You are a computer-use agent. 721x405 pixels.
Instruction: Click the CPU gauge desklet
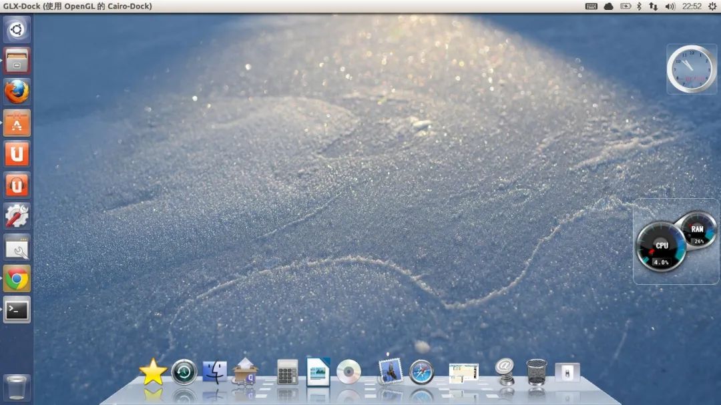(x=661, y=247)
